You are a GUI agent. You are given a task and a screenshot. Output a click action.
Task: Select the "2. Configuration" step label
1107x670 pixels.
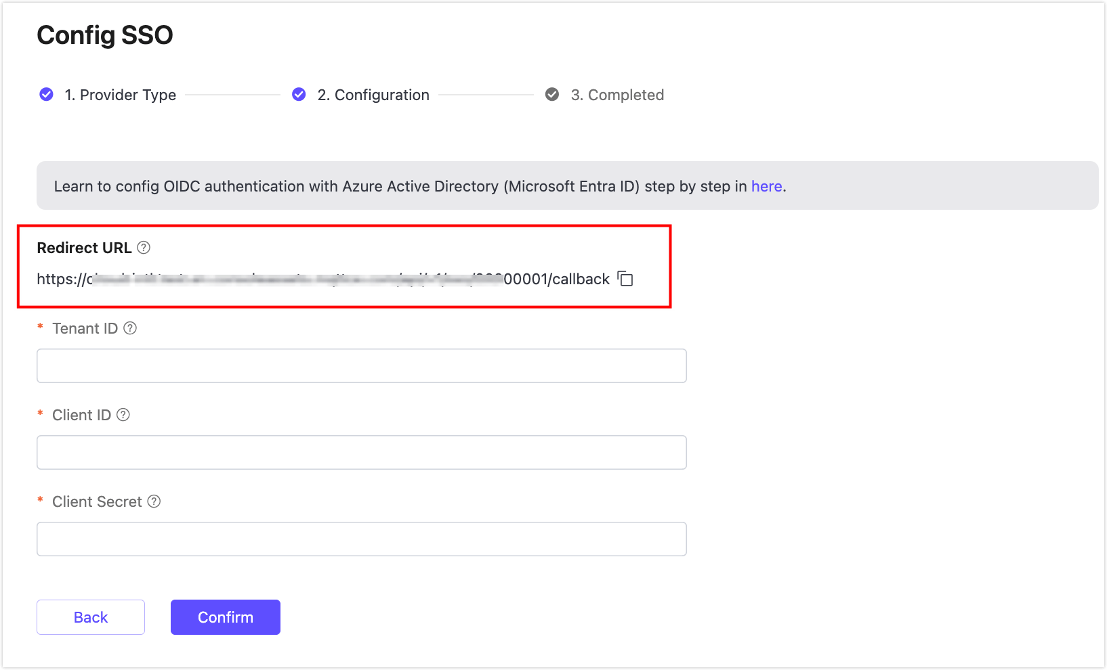point(373,95)
